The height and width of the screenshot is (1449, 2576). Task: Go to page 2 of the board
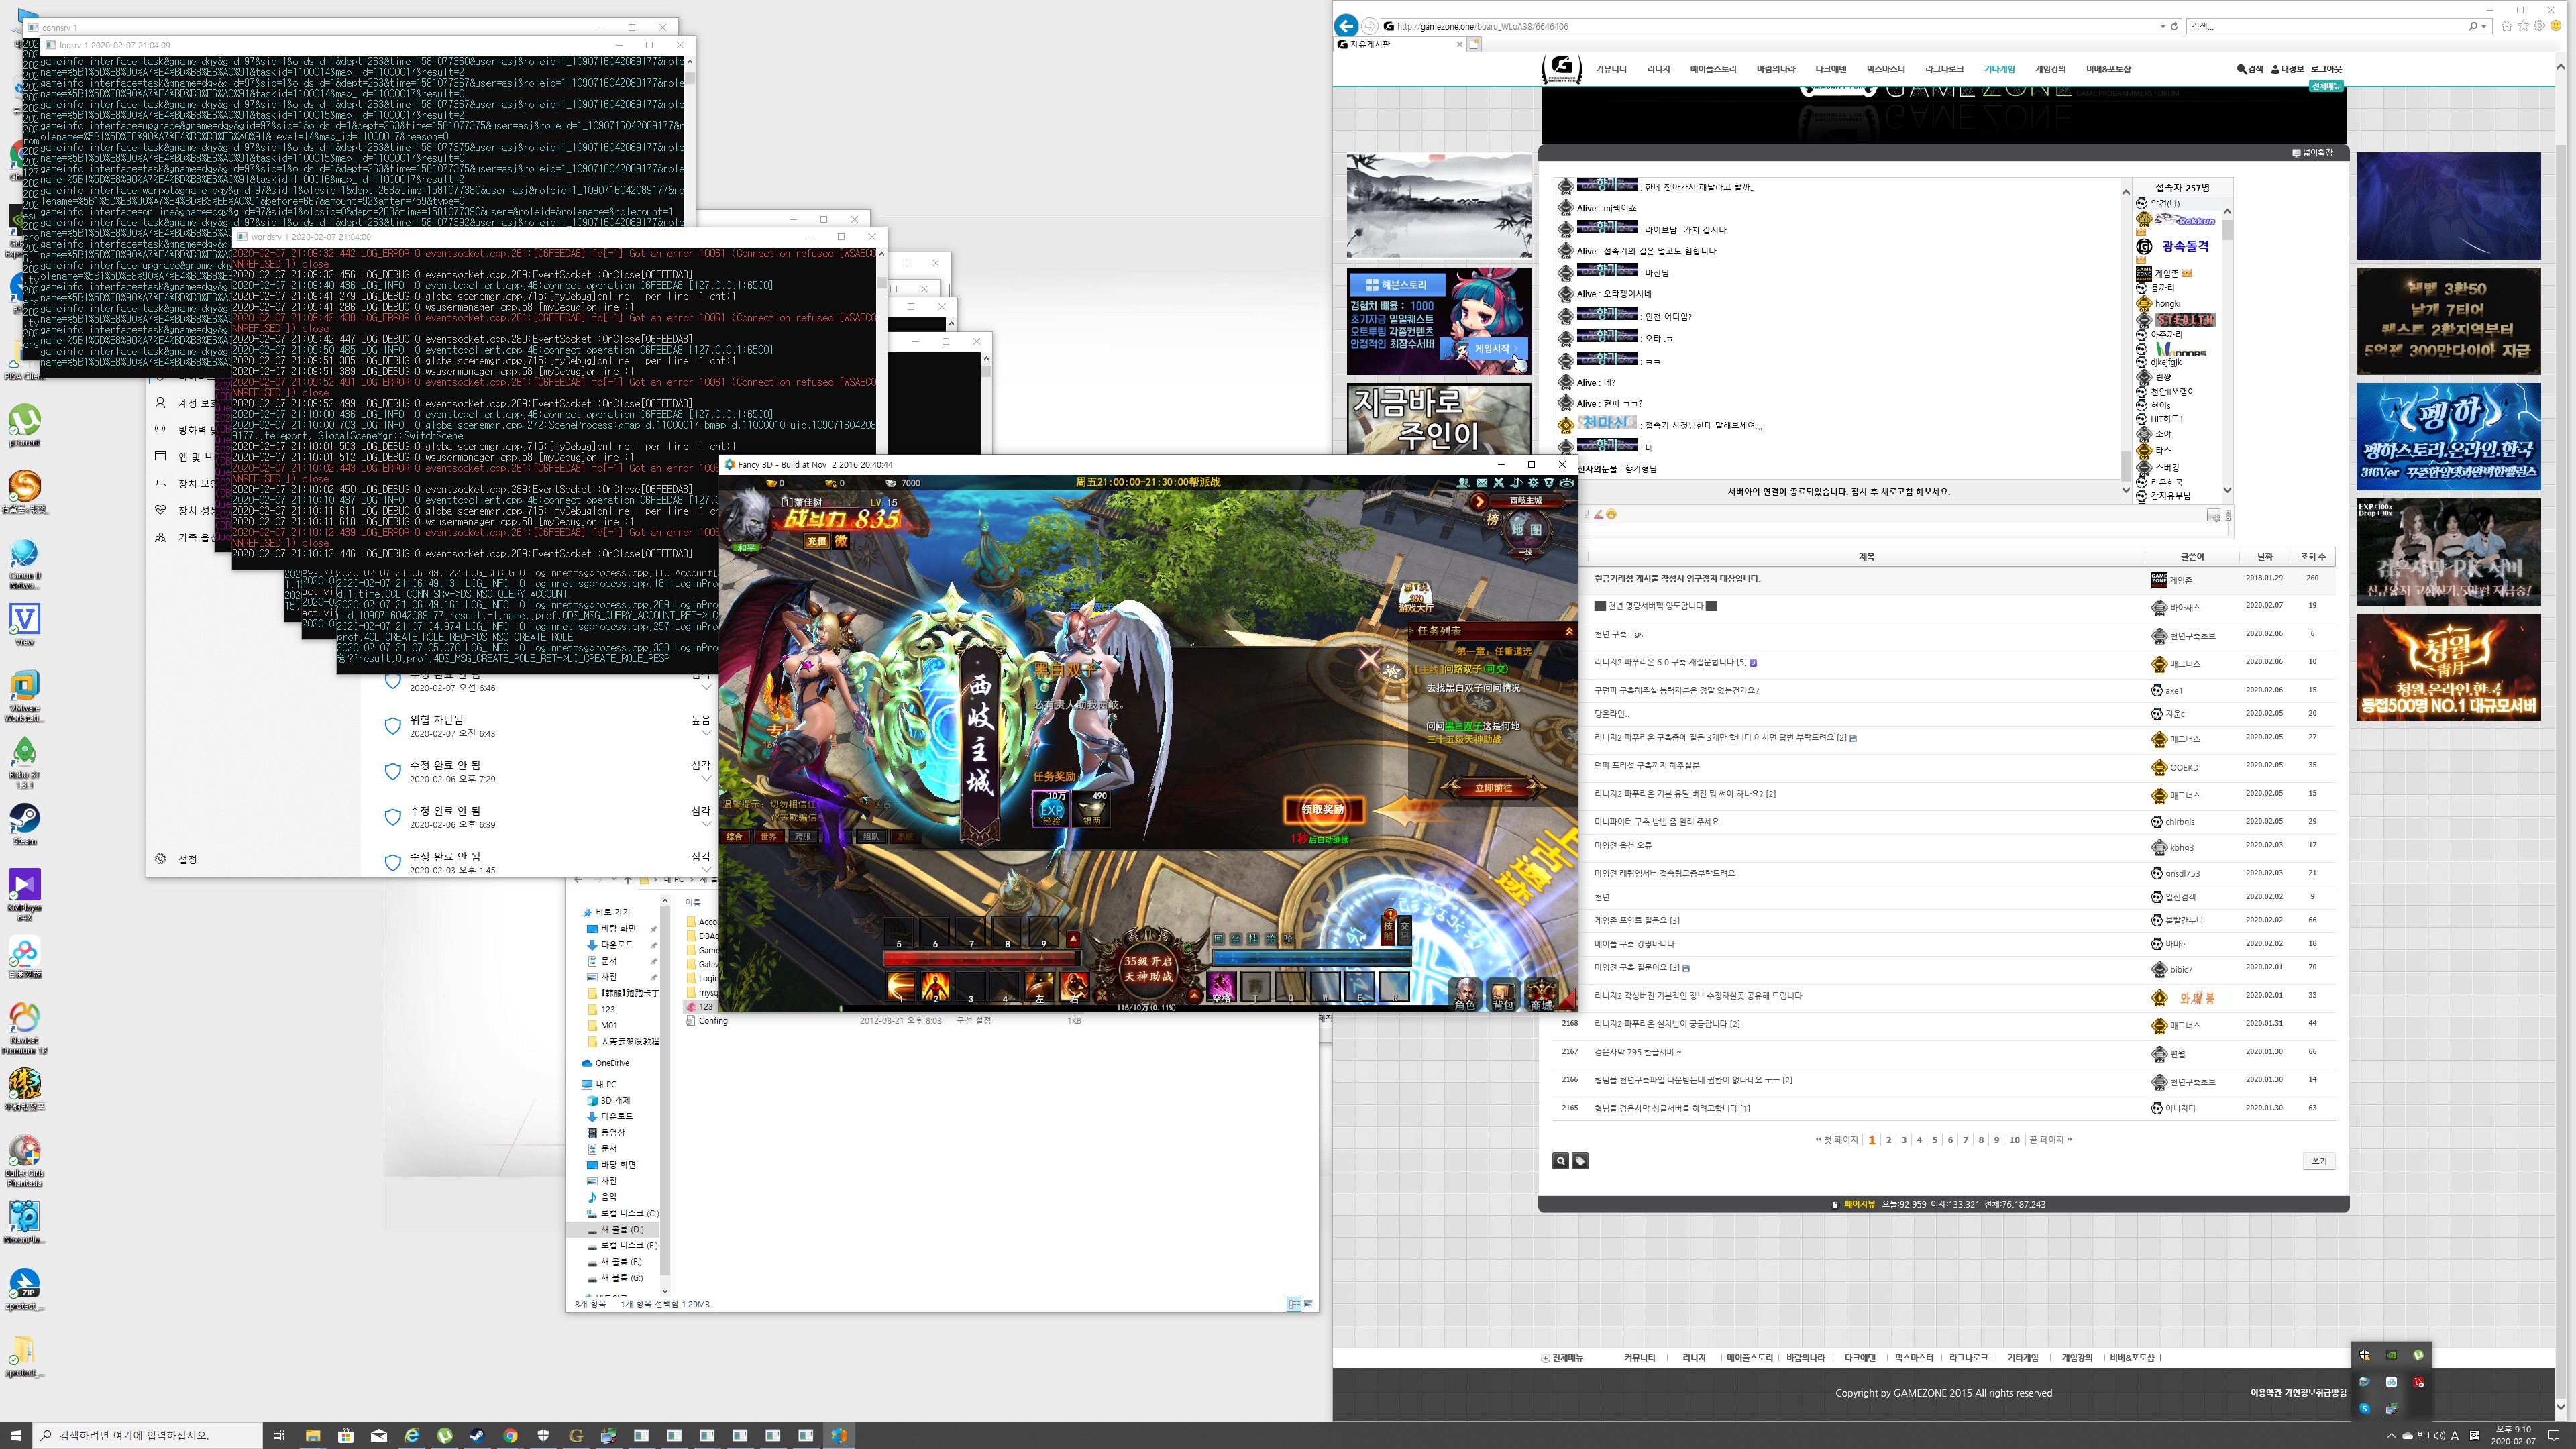tap(1888, 1140)
